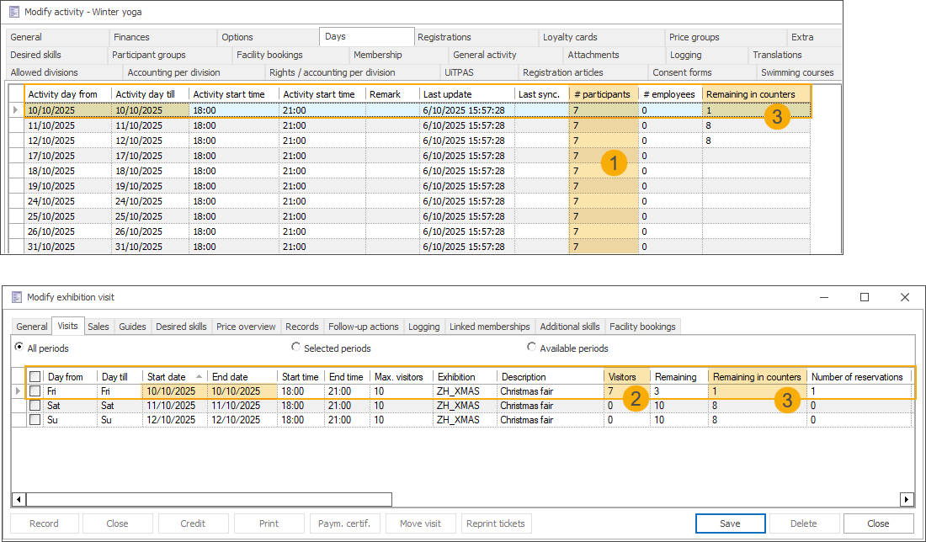This screenshot has width=926, height=542.
Task: Select the 17/10/2025 activity day row
Action: pos(67,156)
